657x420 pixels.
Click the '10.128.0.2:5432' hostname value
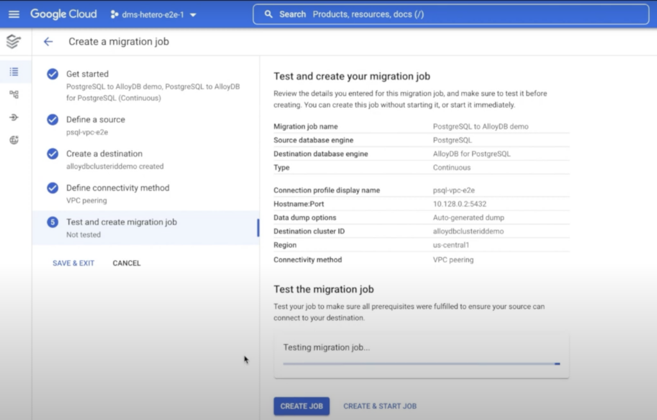click(459, 204)
